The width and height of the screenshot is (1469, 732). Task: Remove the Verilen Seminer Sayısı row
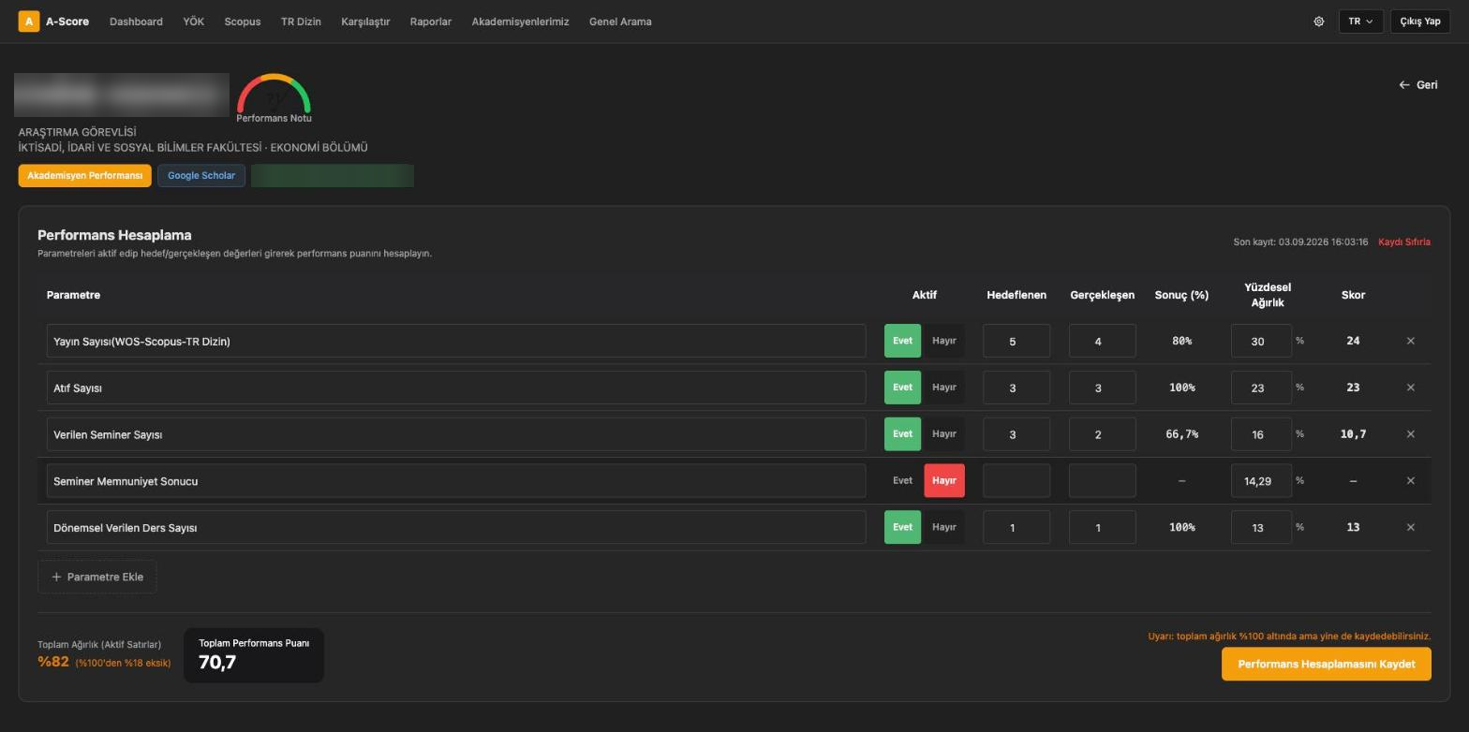pyautogui.click(x=1410, y=434)
